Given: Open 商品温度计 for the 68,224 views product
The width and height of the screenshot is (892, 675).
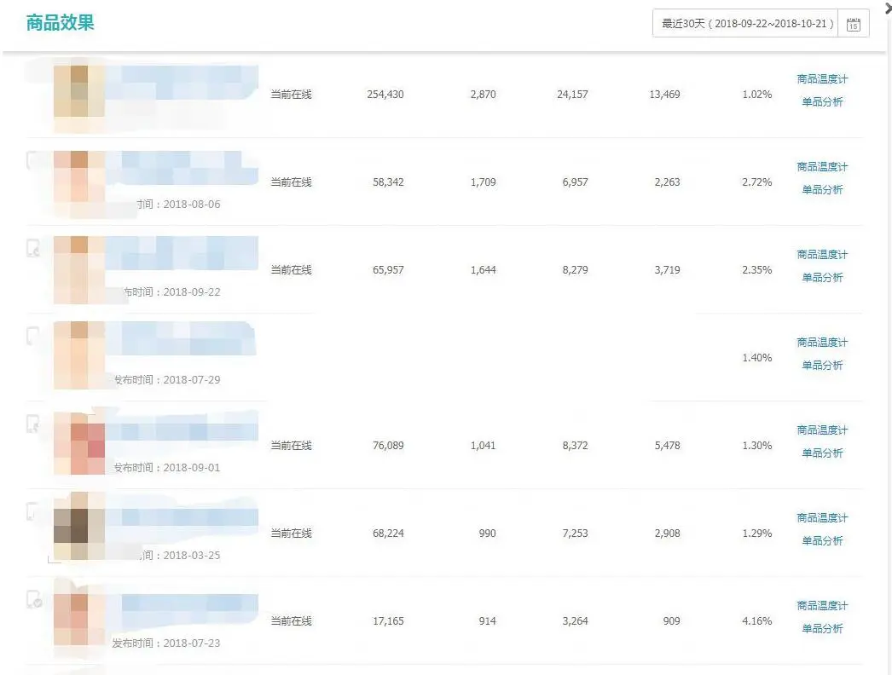Looking at the screenshot, I should coord(822,518).
